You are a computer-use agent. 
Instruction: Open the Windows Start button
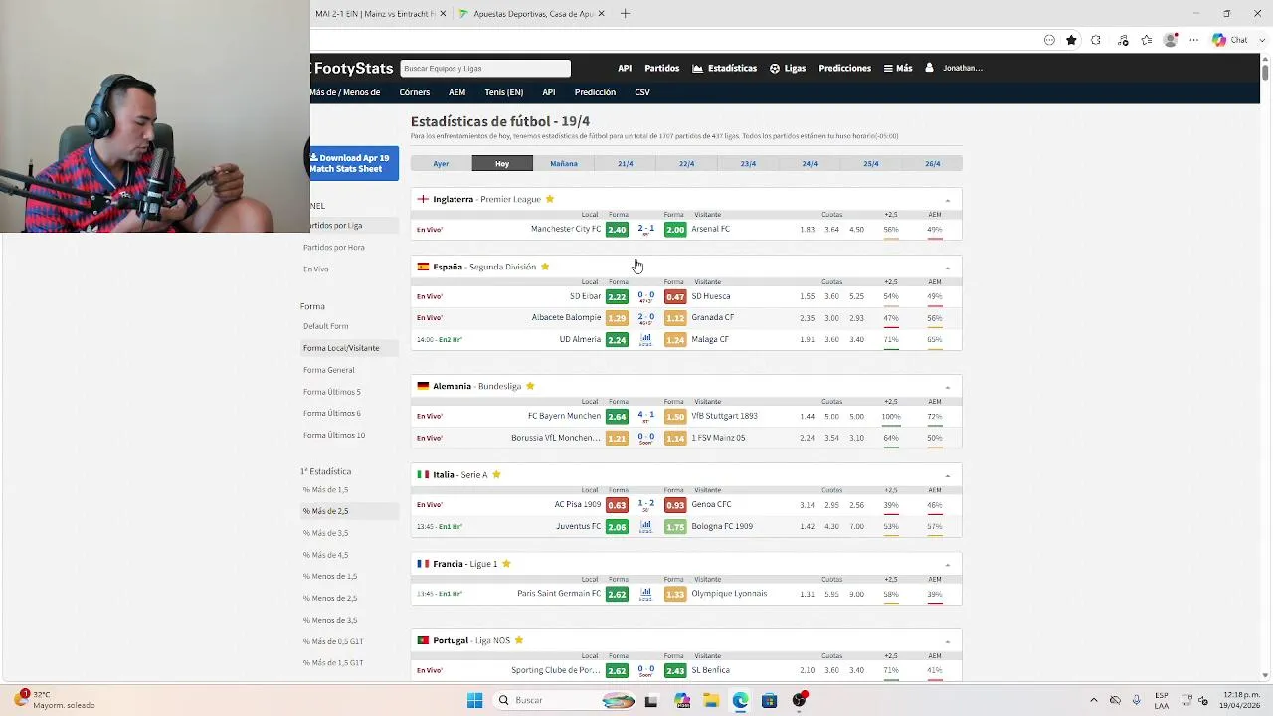coord(474,700)
